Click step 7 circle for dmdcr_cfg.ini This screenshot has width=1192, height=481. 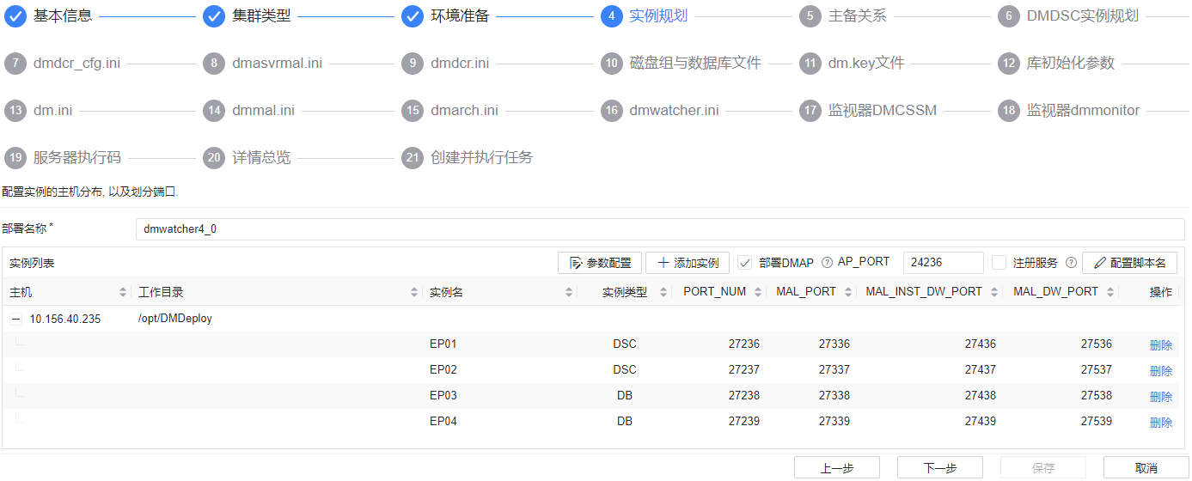15,64
